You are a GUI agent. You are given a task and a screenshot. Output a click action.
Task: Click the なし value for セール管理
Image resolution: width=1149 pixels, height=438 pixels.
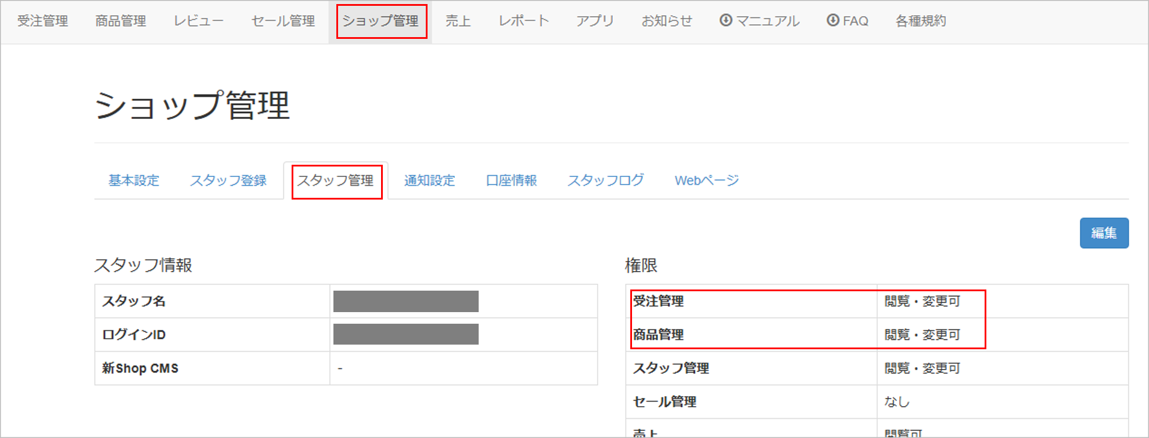pos(897,401)
